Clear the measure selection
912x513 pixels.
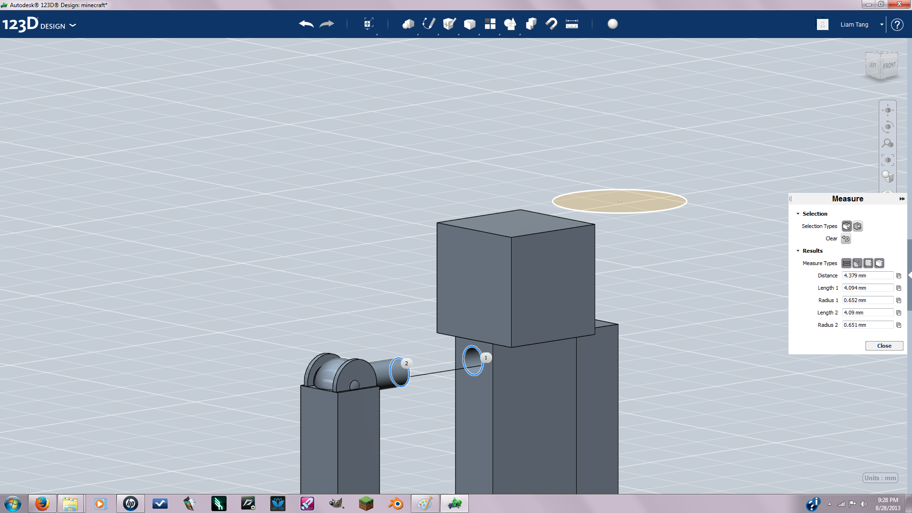coord(846,238)
